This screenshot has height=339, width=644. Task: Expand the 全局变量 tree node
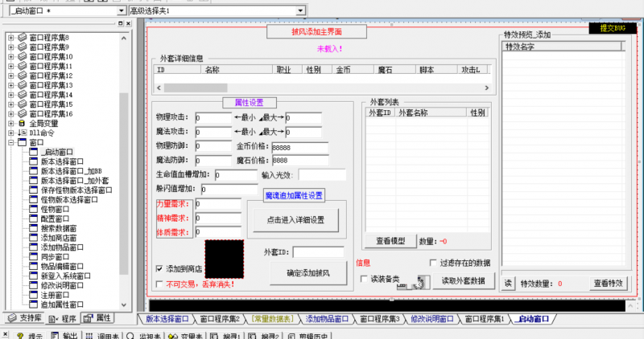tap(11, 123)
